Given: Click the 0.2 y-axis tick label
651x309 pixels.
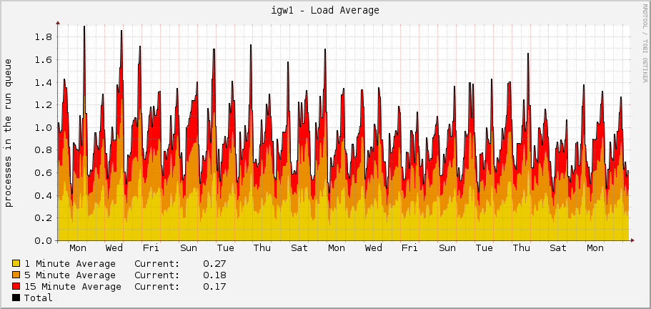Looking at the screenshot, I should point(44,218).
